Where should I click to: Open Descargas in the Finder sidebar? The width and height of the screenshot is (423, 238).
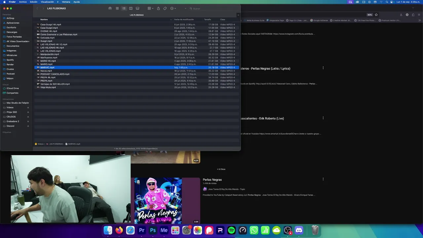click(12, 32)
